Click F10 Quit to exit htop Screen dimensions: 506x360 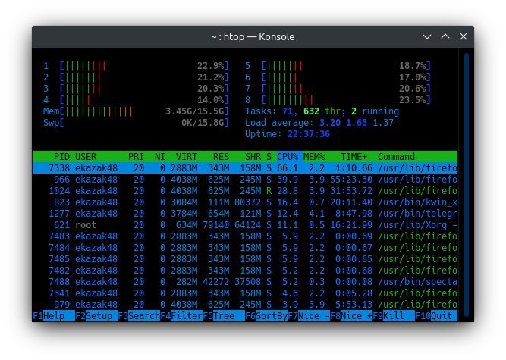(x=436, y=316)
